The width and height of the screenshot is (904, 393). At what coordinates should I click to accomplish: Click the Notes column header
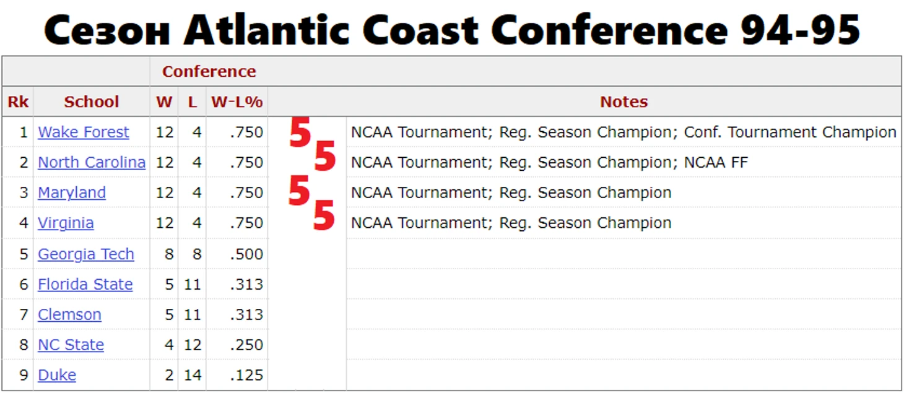624,101
